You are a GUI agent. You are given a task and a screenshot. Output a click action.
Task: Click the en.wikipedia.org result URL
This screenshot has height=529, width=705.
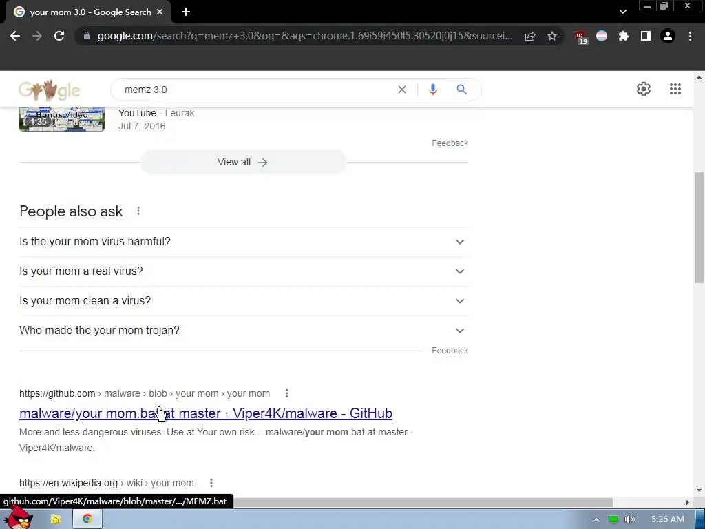click(x=107, y=483)
